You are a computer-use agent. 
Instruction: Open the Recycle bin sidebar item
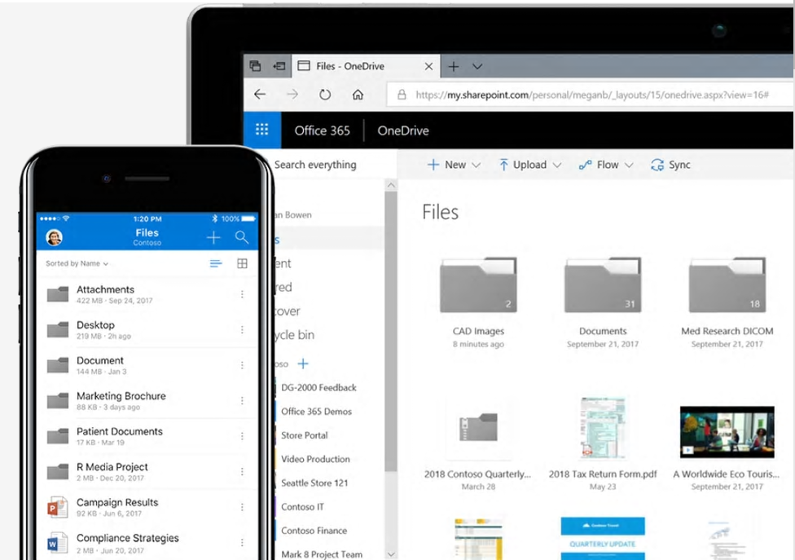(x=295, y=335)
